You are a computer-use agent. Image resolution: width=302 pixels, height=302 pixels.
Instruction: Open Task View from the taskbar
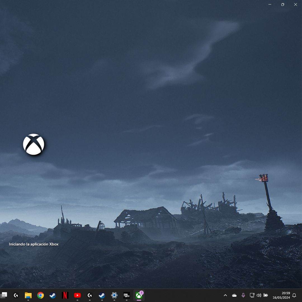tap(4, 295)
